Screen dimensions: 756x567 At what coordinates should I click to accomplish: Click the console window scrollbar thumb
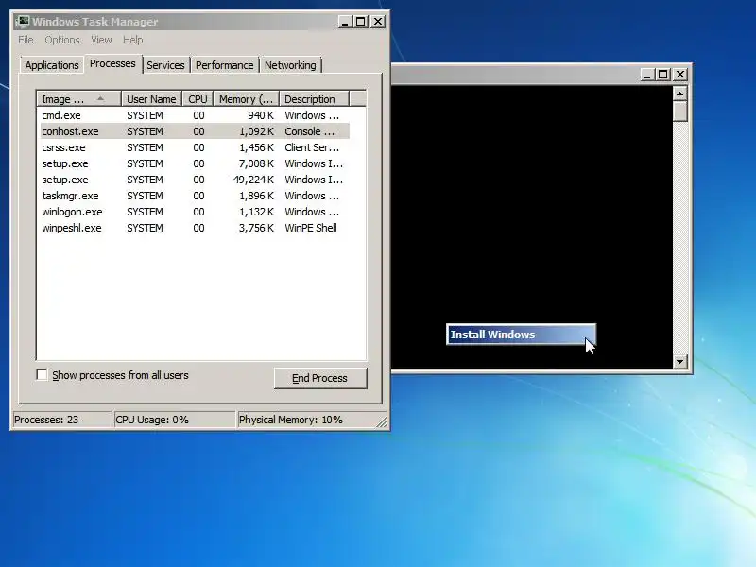[x=679, y=112]
